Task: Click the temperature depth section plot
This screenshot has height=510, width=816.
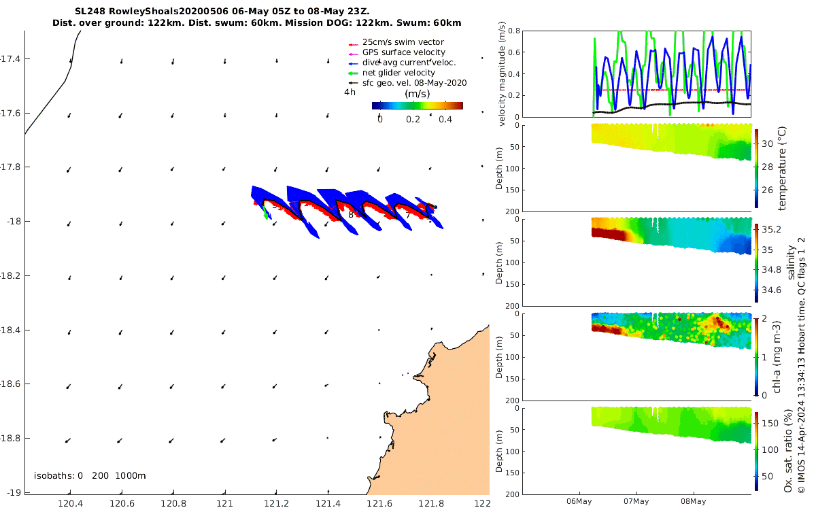Action: point(638,167)
